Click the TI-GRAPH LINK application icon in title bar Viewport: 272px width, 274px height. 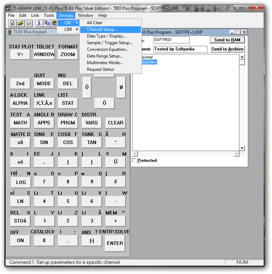click(x=8, y=8)
